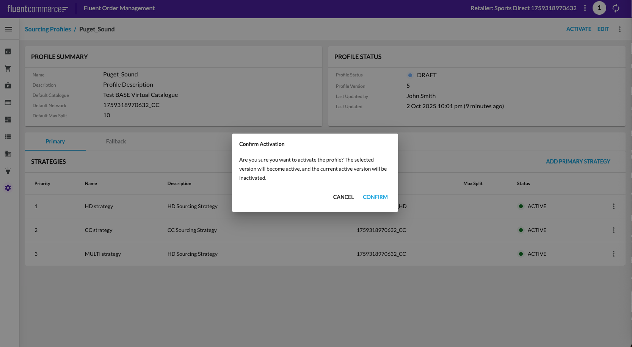632x347 pixels.
Task: Click the user avatar badge
Action: [x=599, y=8]
